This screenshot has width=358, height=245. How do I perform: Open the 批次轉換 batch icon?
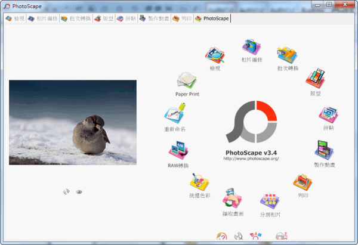[x=287, y=55]
